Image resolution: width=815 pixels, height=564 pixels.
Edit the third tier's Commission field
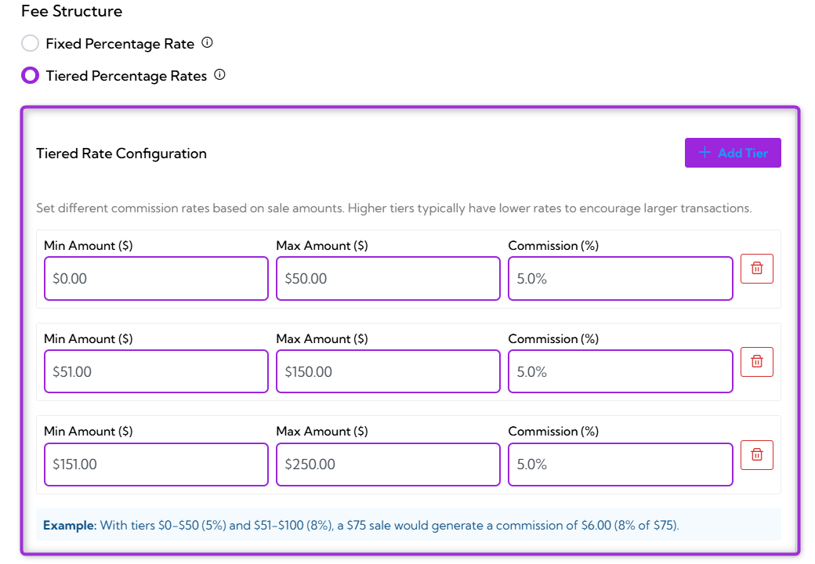[621, 465]
